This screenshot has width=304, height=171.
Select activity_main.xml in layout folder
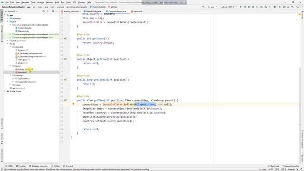(26, 69)
